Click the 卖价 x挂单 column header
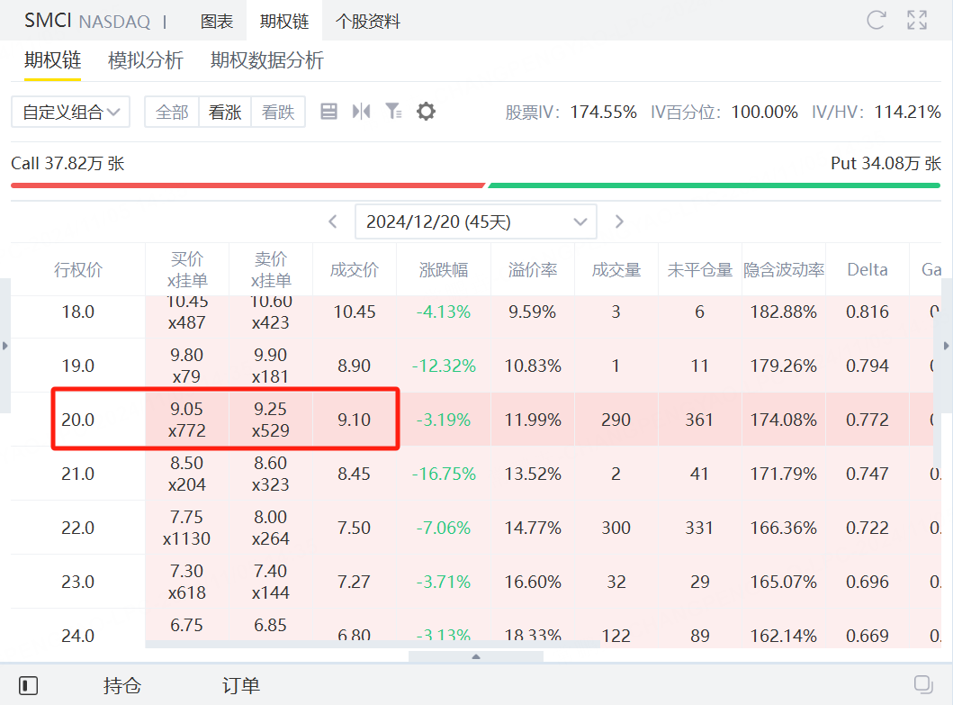Image resolution: width=953 pixels, height=705 pixels. [271, 269]
